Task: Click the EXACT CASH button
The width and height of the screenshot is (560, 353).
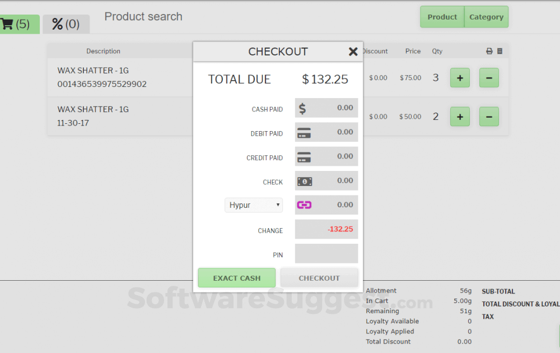Action: click(x=236, y=277)
